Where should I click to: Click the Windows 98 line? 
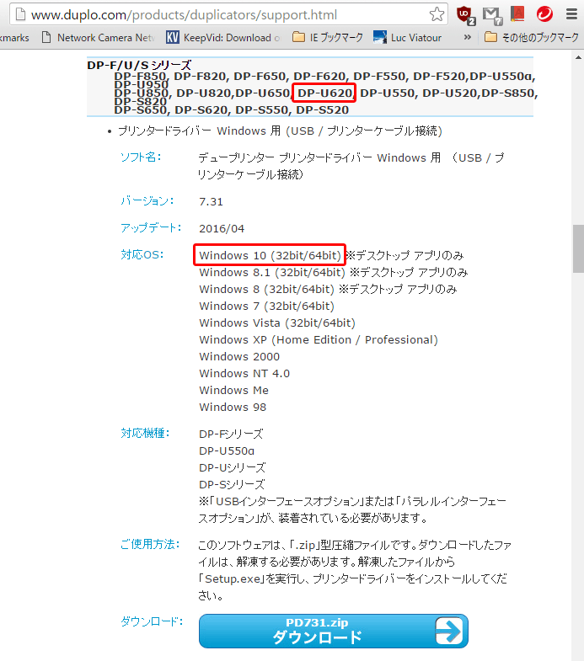[x=233, y=408]
